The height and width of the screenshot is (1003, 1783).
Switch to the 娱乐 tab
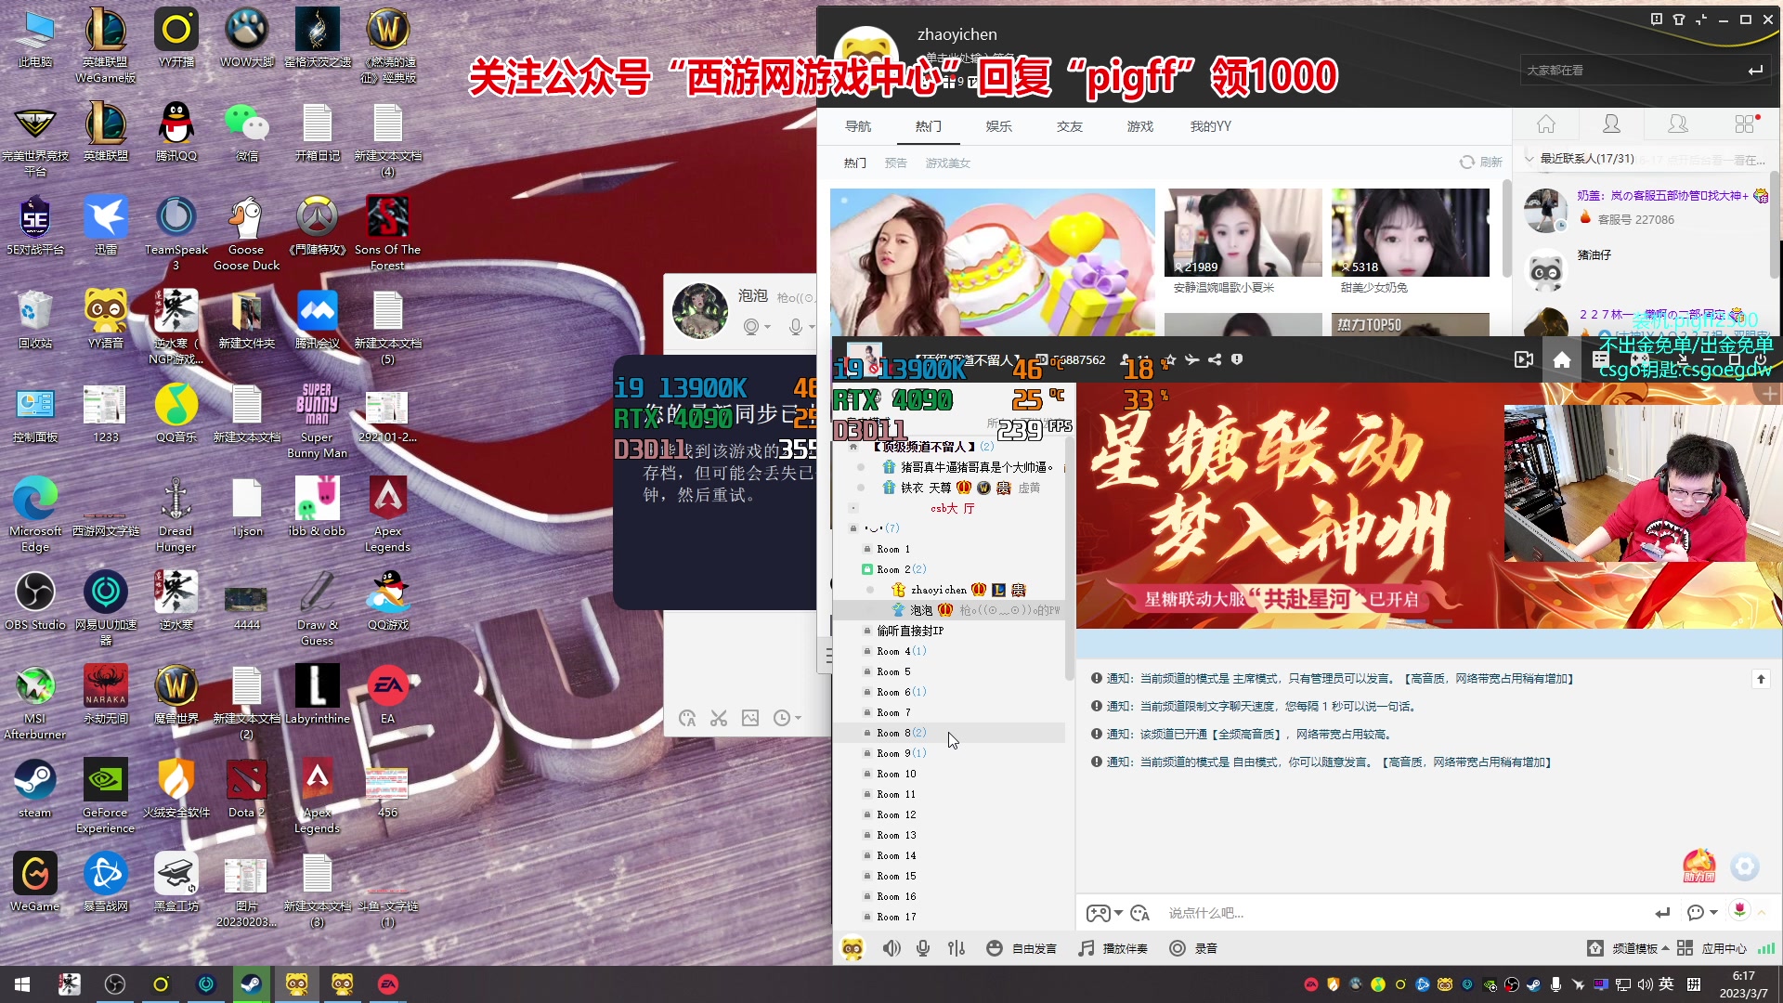[998, 126]
